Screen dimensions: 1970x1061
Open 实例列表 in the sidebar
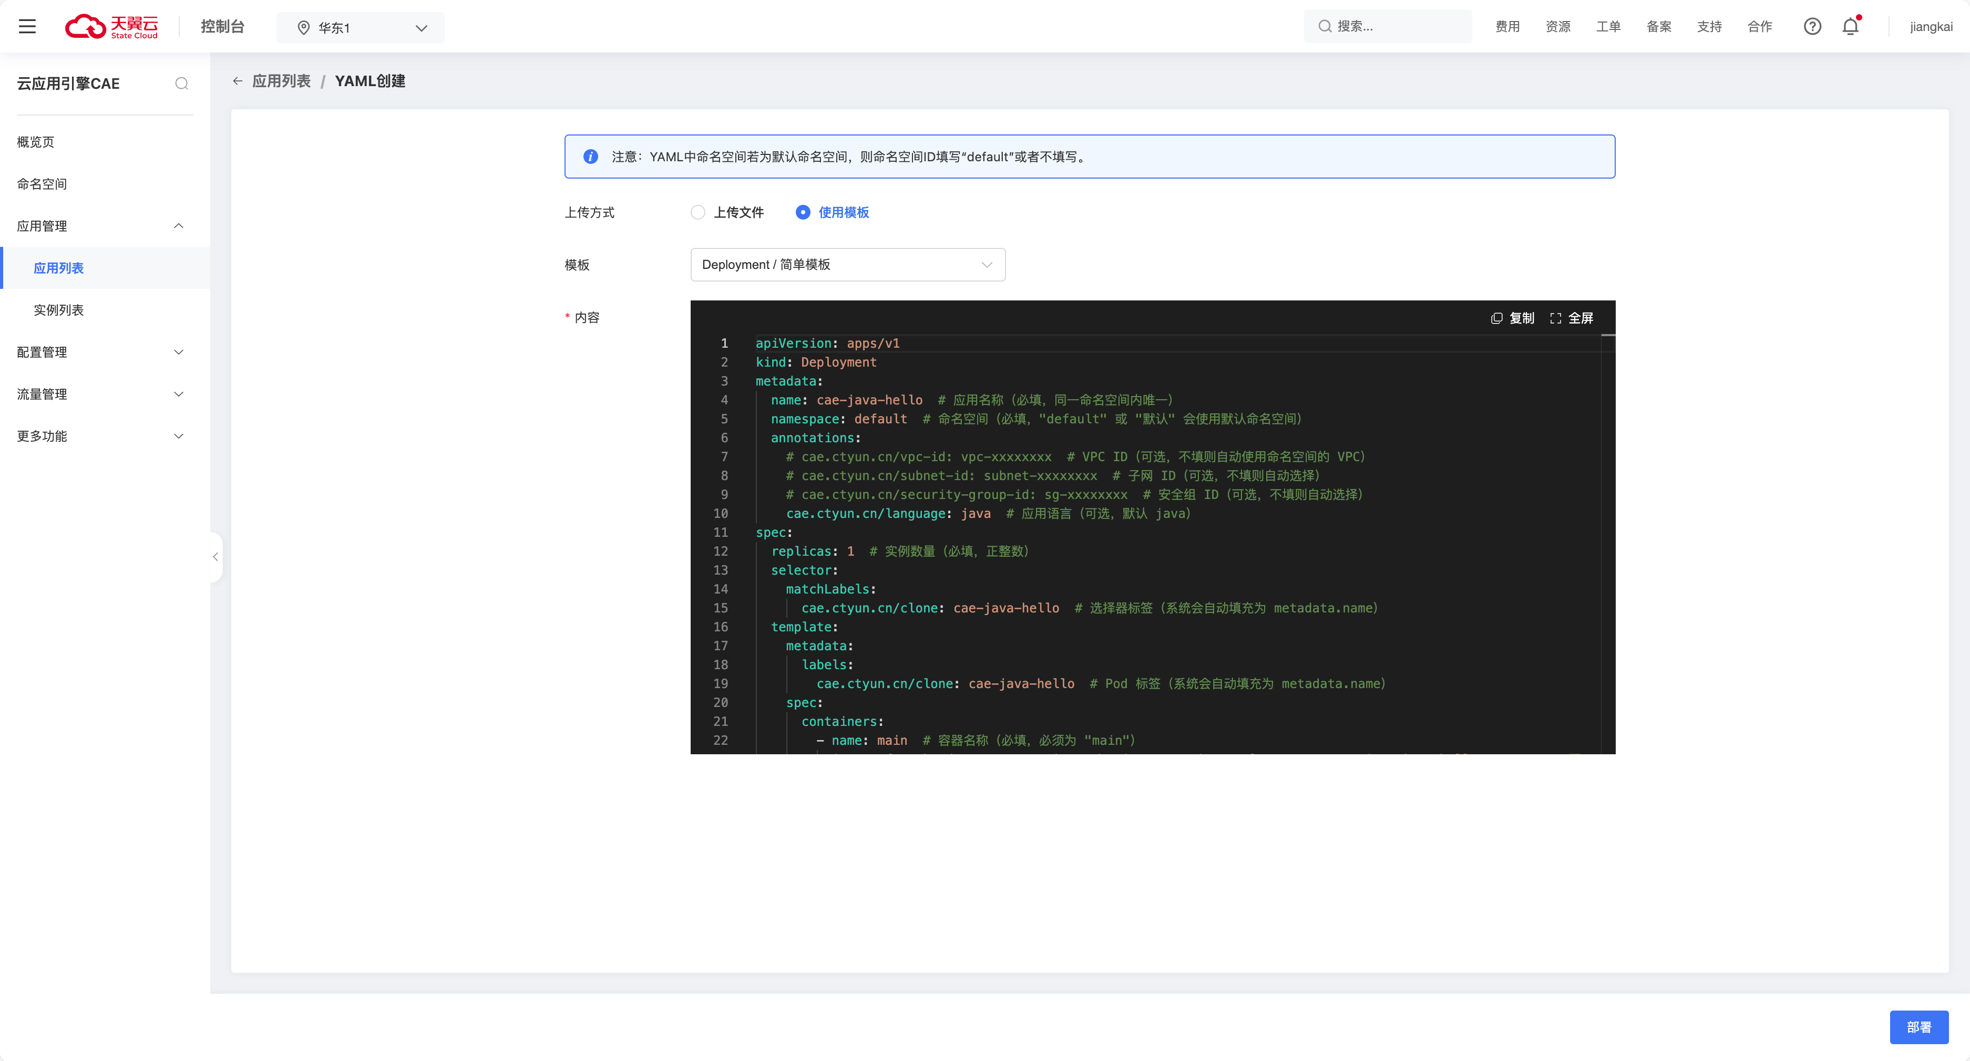click(x=59, y=310)
